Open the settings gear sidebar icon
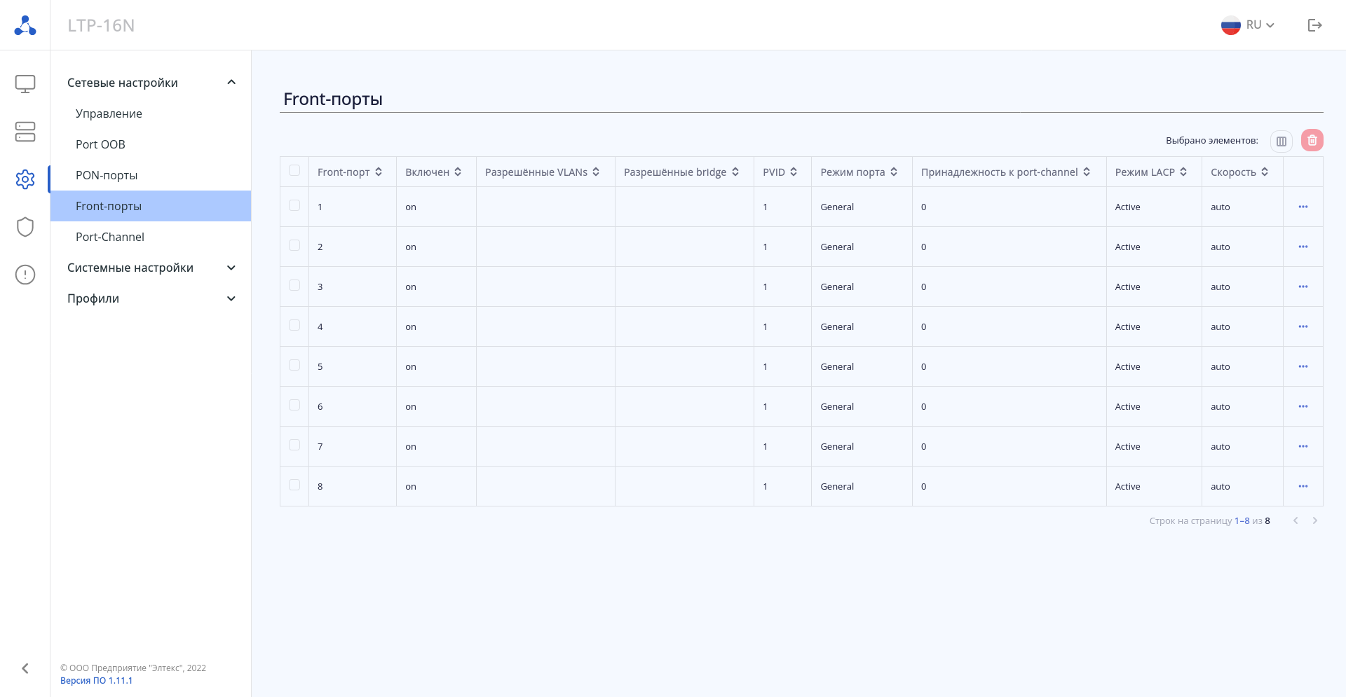This screenshot has width=1346, height=697. click(25, 179)
